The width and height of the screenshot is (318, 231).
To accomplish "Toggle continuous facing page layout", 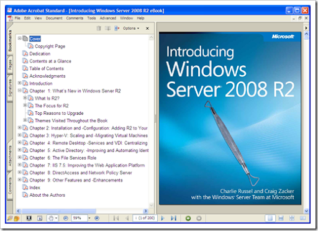I will point(292,218).
